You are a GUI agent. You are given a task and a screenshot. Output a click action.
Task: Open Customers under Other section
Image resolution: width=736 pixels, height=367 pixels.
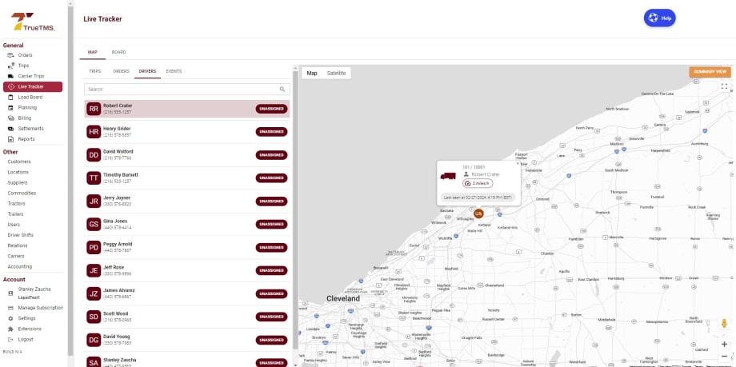(x=19, y=162)
